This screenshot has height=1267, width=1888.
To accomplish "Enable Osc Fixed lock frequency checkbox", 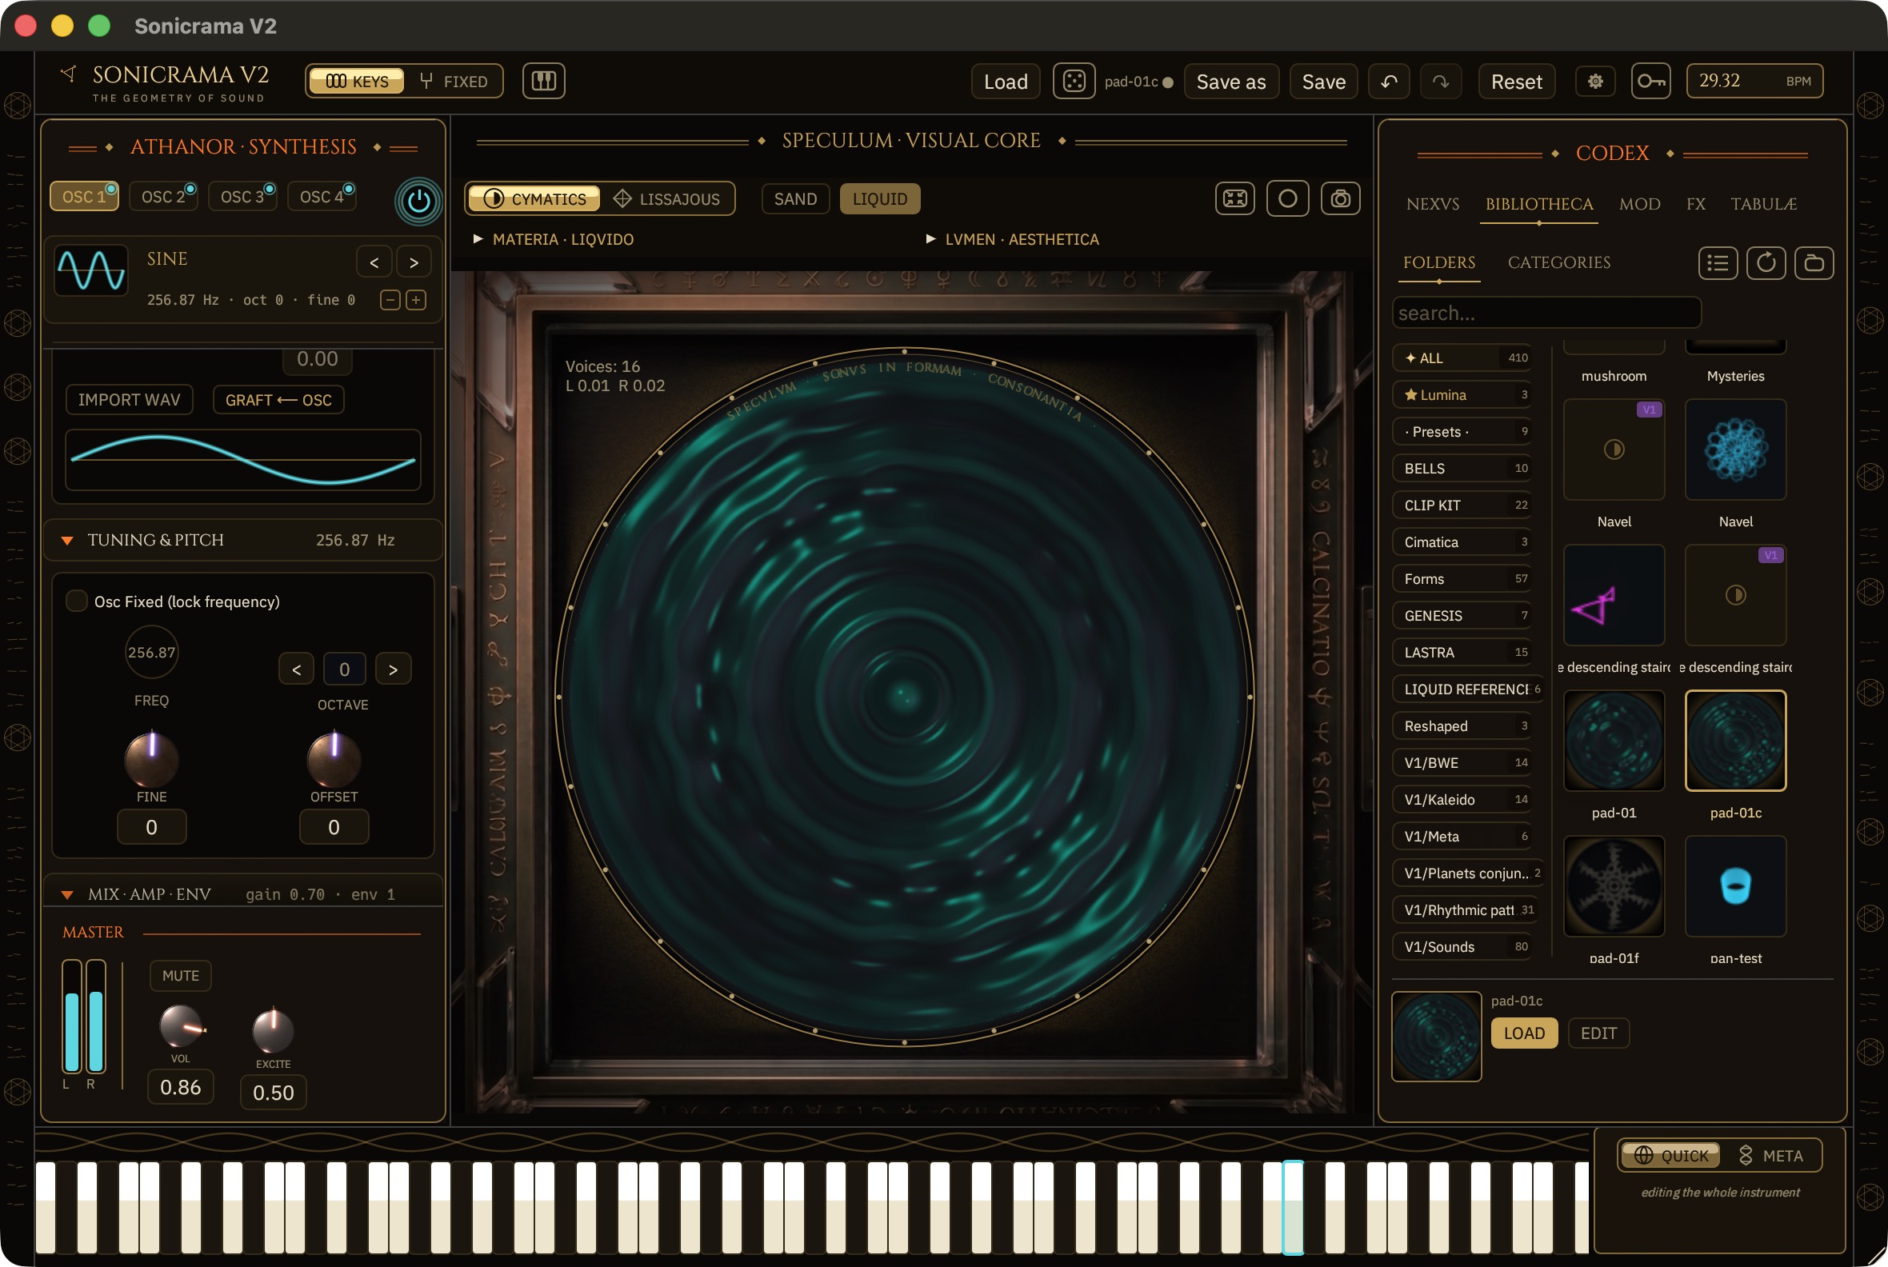I will (76, 602).
